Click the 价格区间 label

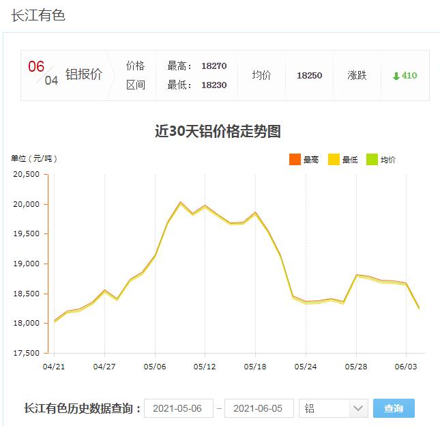(x=136, y=75)
